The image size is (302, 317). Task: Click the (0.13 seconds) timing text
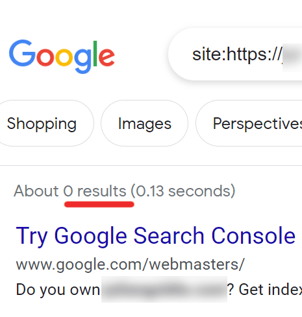[x=183, y=191]
